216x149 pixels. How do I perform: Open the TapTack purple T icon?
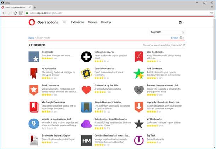[x=139, y=141]
